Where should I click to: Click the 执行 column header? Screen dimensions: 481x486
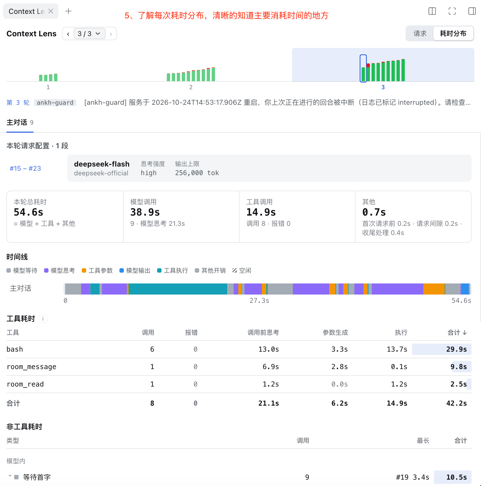[401, 332]
